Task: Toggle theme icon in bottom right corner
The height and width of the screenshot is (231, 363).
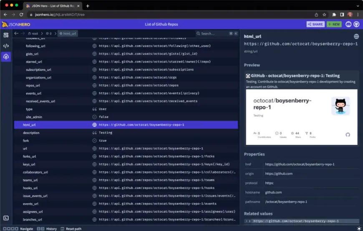Action: pyautogui.click(x=359, y=229)
